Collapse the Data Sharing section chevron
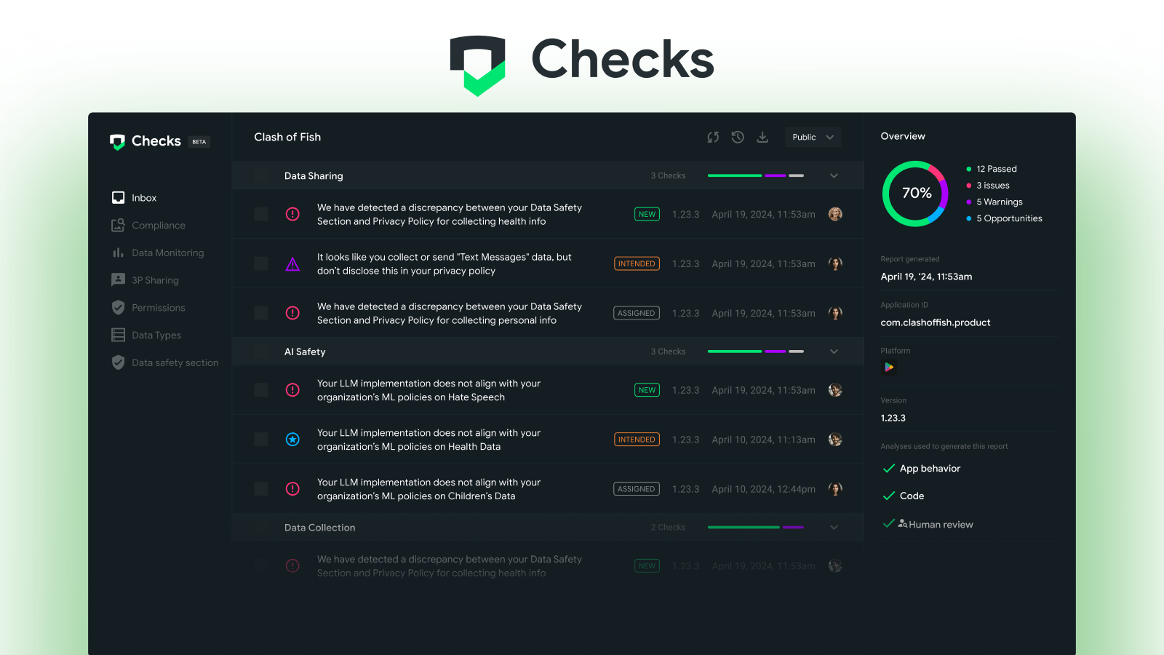The width and height of the screenshot is (1164, 655). pos(834,176)
